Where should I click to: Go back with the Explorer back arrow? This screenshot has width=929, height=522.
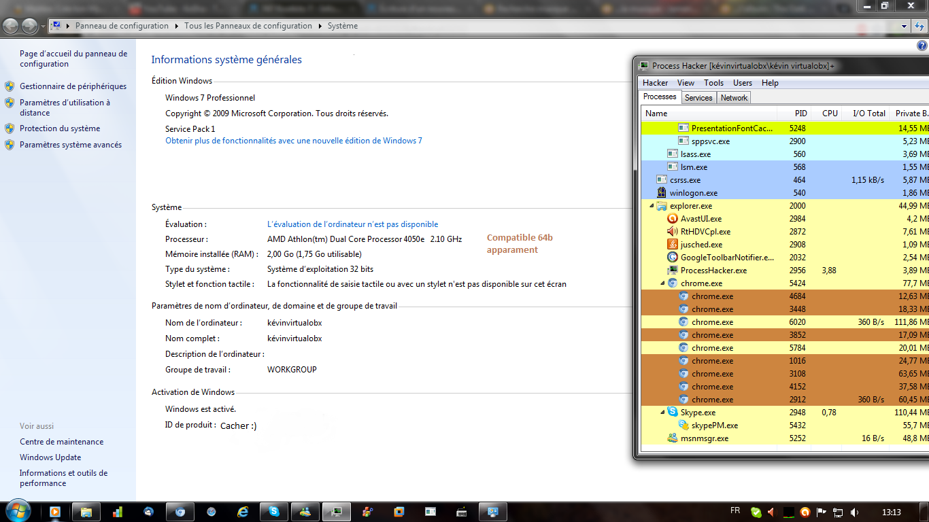pyautogui.click(x=11, y=26)
